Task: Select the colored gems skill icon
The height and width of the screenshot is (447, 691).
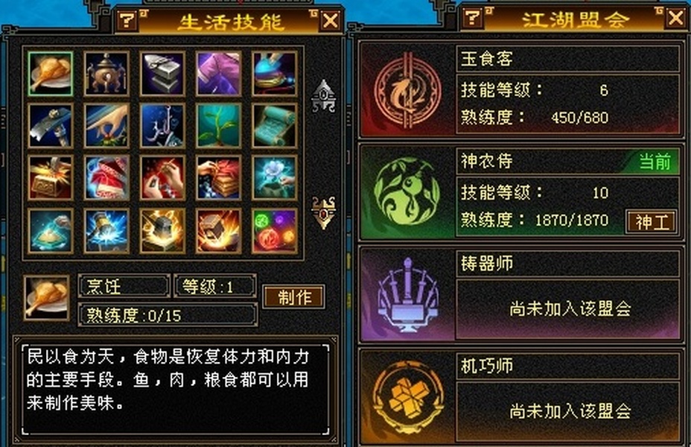Action: [275, 232]
